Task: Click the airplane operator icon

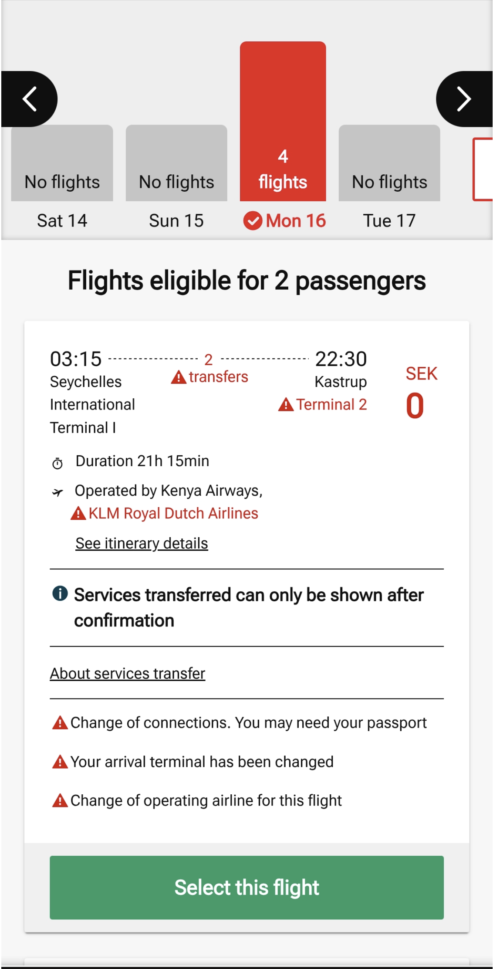Action: pos(57,492)
